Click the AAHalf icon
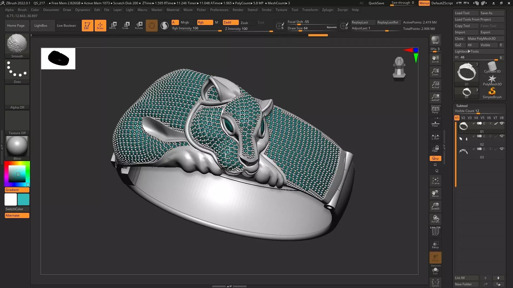The image size is (513, 288). [435, 98]
